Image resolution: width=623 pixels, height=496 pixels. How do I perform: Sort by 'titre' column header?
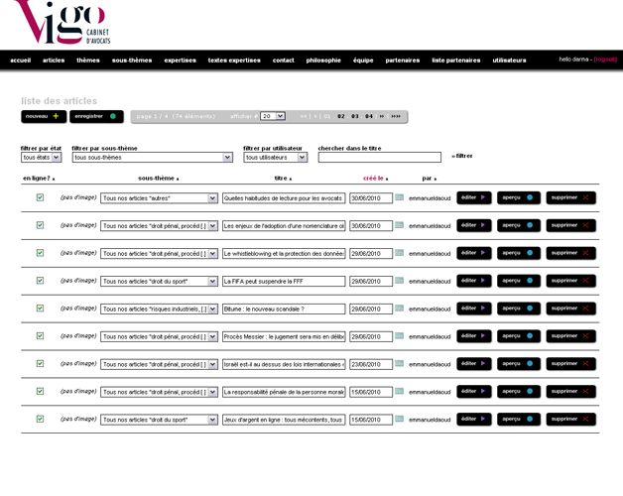283,179
